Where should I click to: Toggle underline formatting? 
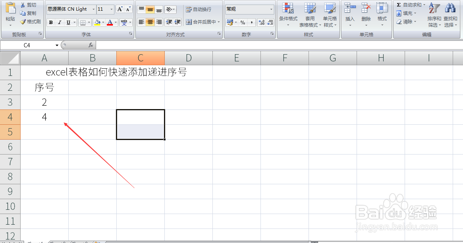(68, 23)
